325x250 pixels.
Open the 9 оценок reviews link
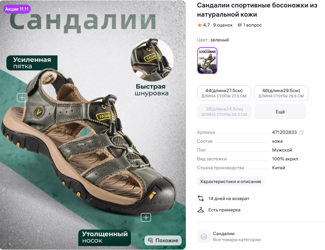[x=223, y=25]
